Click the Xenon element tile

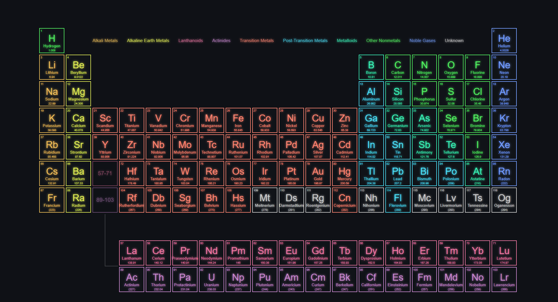coord(504,147)
